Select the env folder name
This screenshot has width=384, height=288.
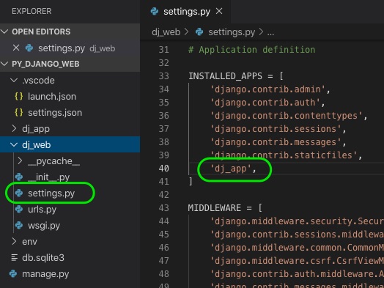(x=29, y=242)
